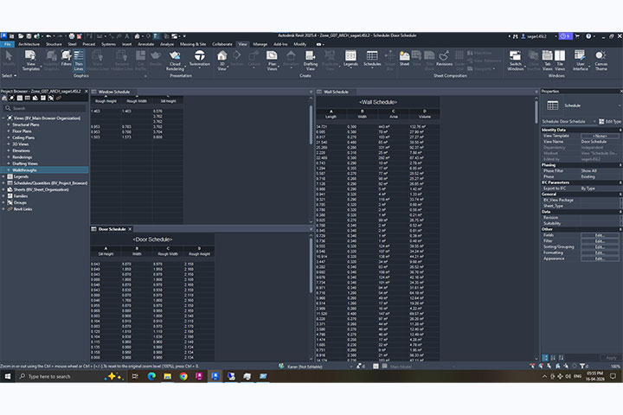Open the Select dropdown under Modify
Image resolution: width=623 pixels, height=415 pixels.
pos(10,75)
